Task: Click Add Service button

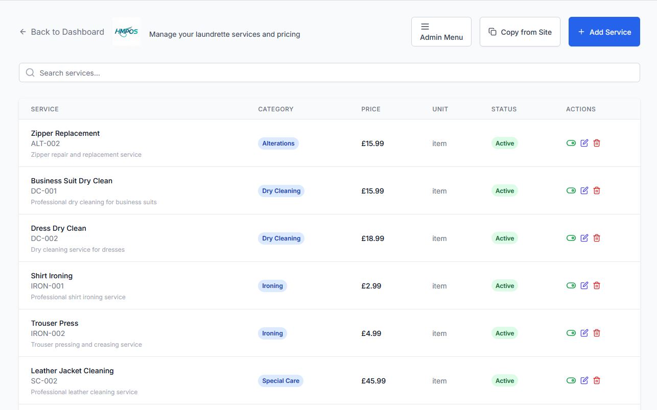Action: click(x=604, y=32)
